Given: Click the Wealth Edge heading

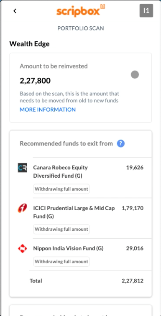Looking at the screenshot, I should 29,44.
